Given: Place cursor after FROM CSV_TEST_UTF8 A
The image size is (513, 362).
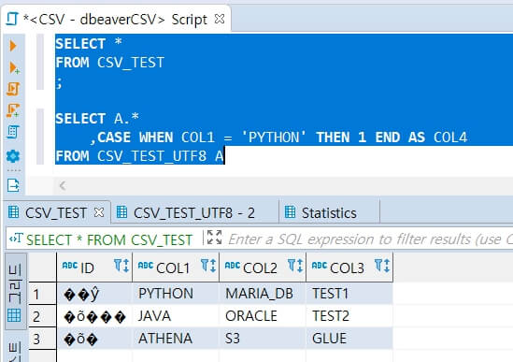Looking at the screenshot, I should coord(225,156).
